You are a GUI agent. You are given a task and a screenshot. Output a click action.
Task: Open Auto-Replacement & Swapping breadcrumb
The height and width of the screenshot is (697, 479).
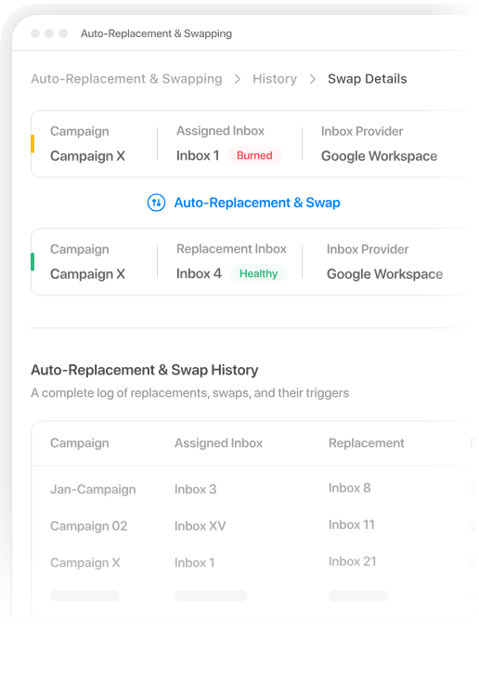[126, 79]
